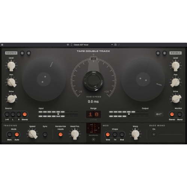Click the SOURCE label button
Screen dimensions: 187x187
[x=11, y=53]
